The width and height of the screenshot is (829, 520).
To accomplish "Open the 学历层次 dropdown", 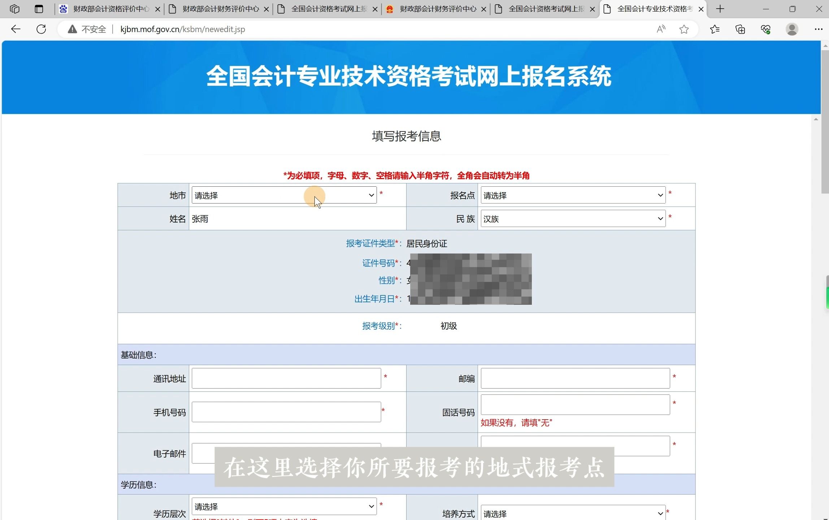I will click(x=284, y=506).
